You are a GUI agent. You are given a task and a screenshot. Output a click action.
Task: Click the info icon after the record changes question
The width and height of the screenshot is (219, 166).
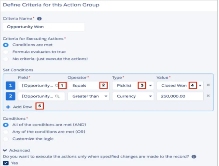pyautogui.click(x=194, y=157)
